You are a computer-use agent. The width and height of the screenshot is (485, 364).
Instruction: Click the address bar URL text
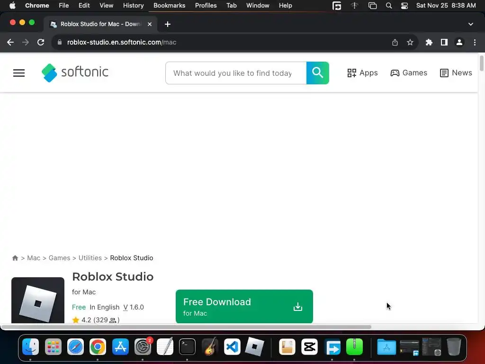[x=122, y=42]
